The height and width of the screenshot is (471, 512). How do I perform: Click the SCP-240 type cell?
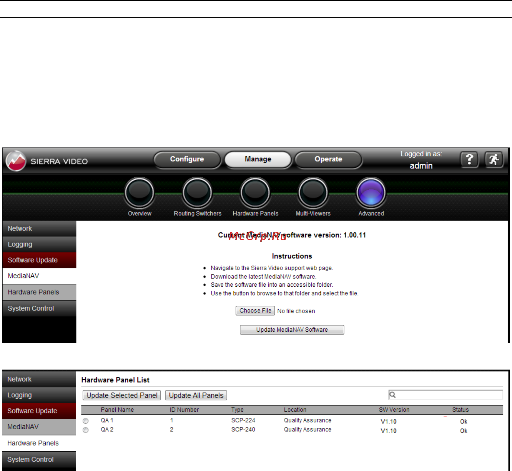(243, 430)
